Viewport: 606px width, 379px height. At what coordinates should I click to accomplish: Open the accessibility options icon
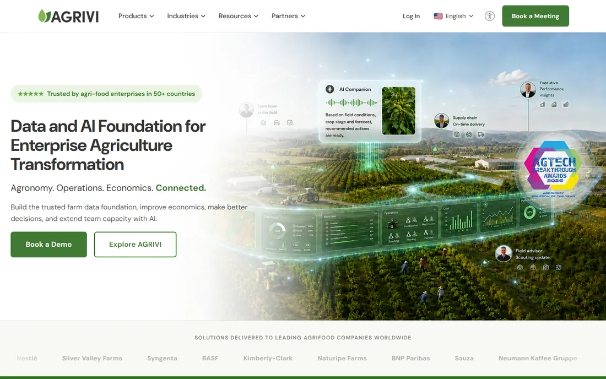[x=490, y=16]
